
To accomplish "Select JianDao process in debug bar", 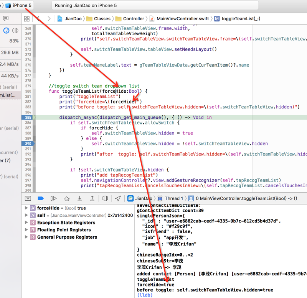I will pos(144,198).
